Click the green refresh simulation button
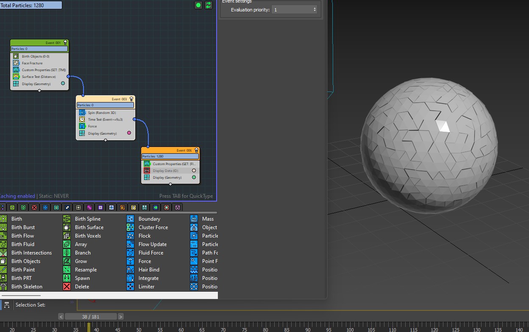 pos(209,5)
